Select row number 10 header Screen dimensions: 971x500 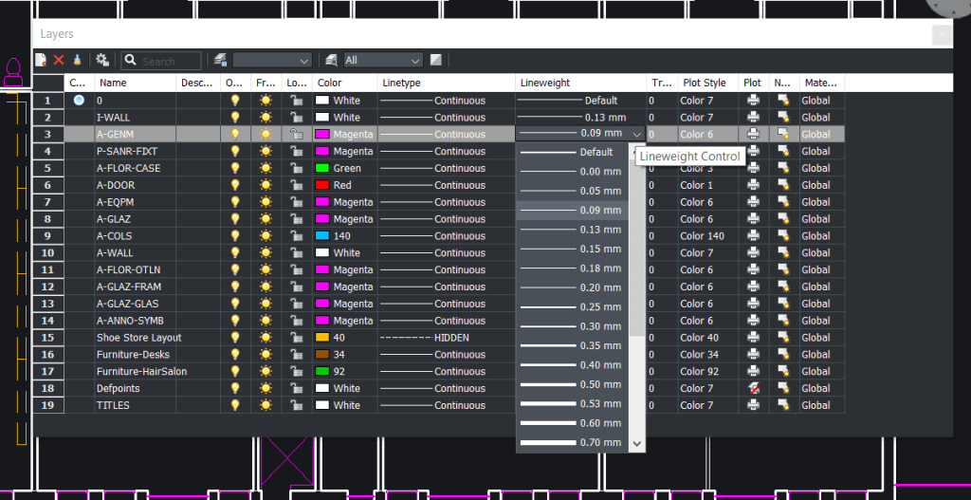[48, 252]
